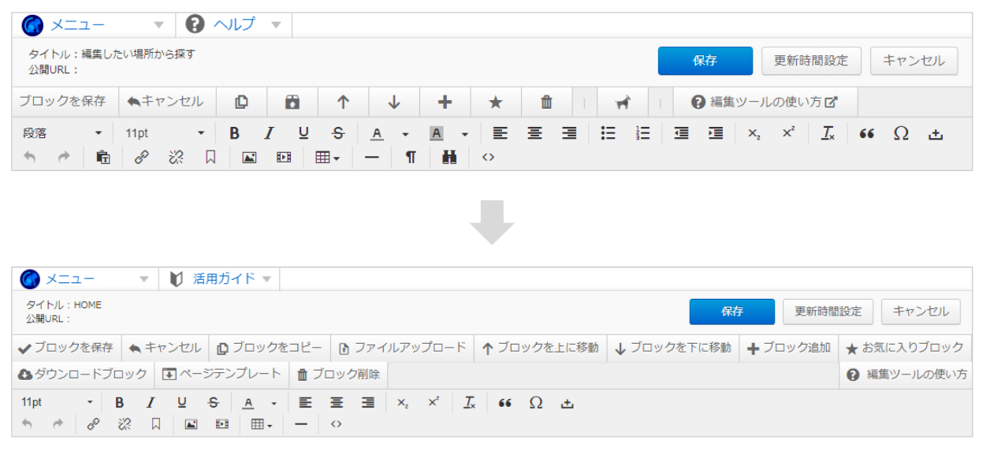Click the paste clipboard icon
This screenshot has height=451, width=990.
tap(103, 157)
